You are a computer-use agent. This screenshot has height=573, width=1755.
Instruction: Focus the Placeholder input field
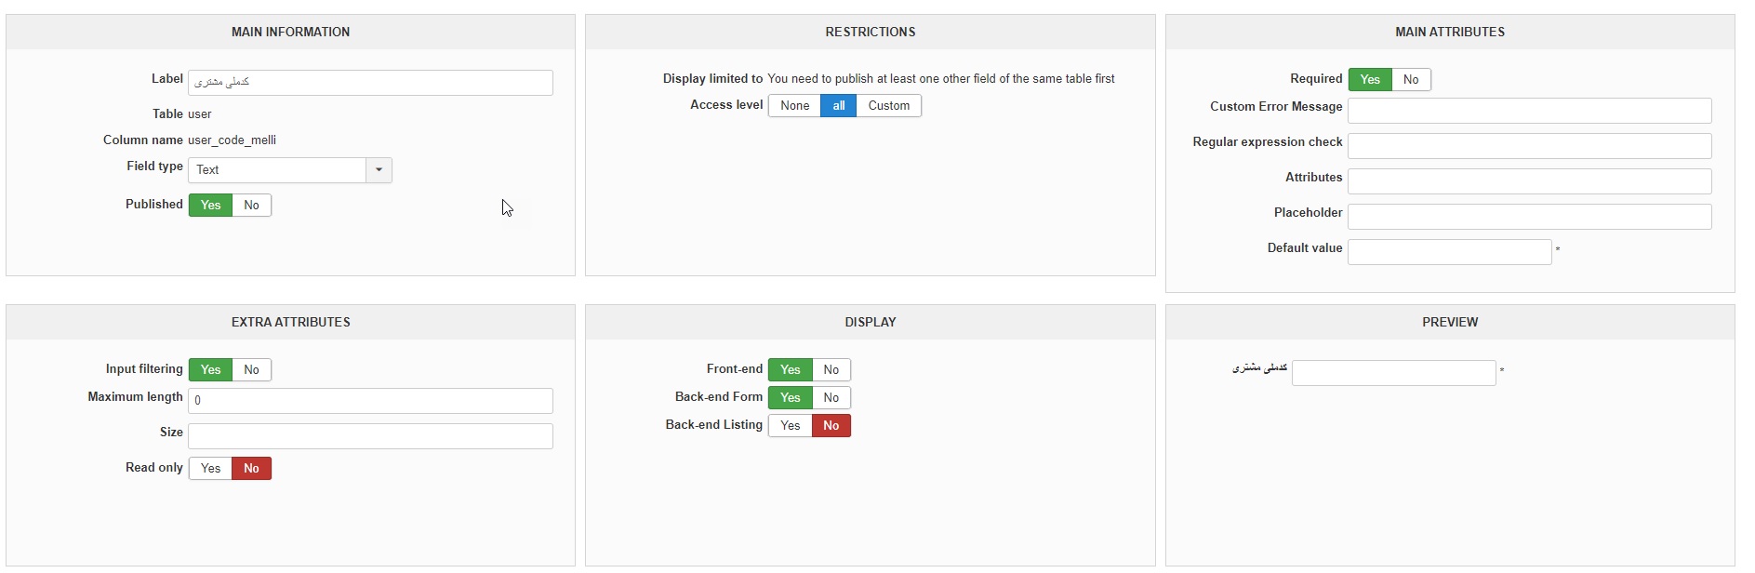1529,217
